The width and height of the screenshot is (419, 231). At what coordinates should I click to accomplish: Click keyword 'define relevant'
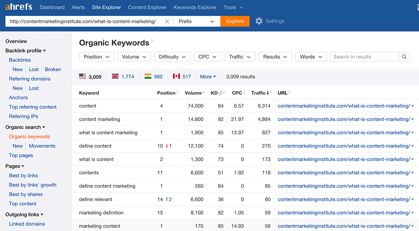(96, 199)
